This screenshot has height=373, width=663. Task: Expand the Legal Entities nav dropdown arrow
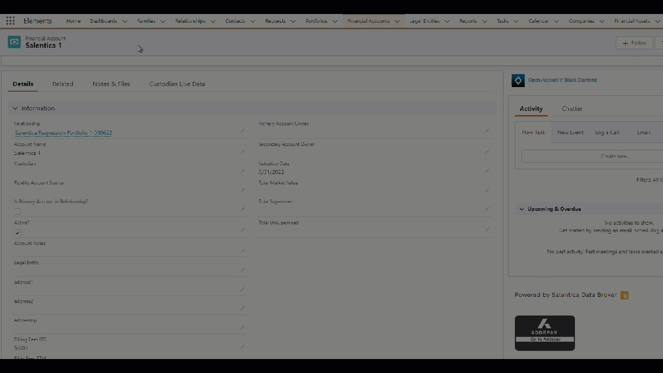click(x=447, y=21)
